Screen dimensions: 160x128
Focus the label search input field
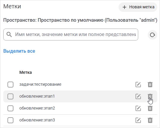point(71,35)
